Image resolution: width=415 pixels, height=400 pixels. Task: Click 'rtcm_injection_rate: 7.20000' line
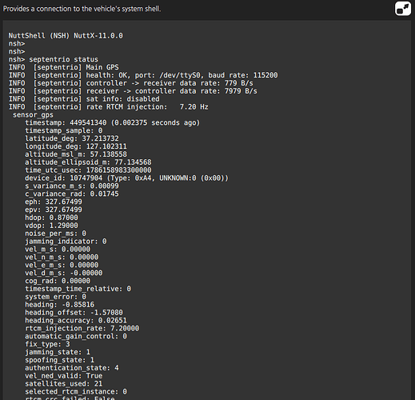point(82,328)
